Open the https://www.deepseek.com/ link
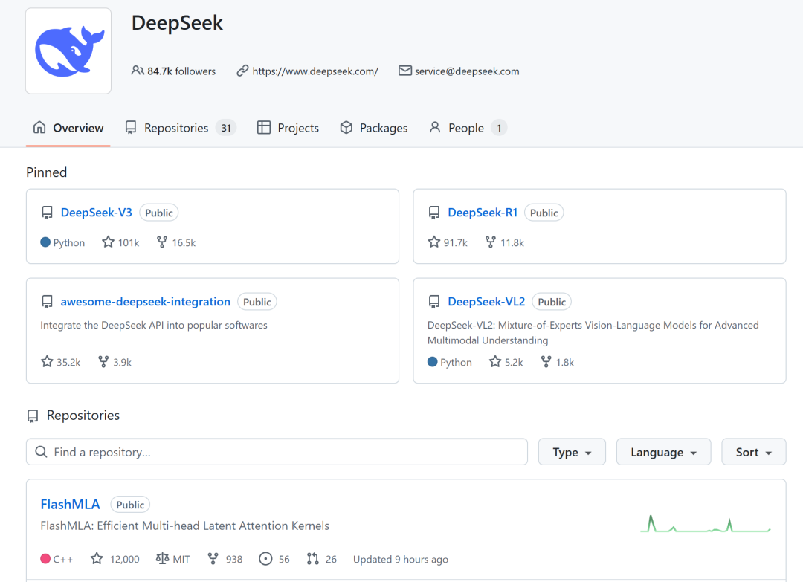Screen dimensions: 803x582 315,71
